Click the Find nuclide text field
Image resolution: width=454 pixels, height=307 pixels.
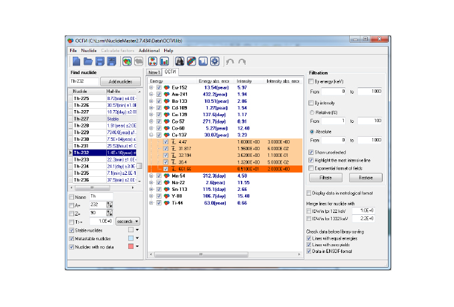(83, 81)
